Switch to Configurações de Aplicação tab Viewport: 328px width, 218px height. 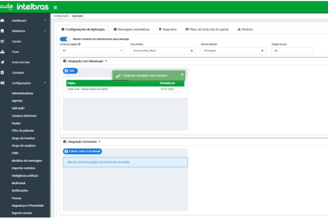[x=83, y=30]
